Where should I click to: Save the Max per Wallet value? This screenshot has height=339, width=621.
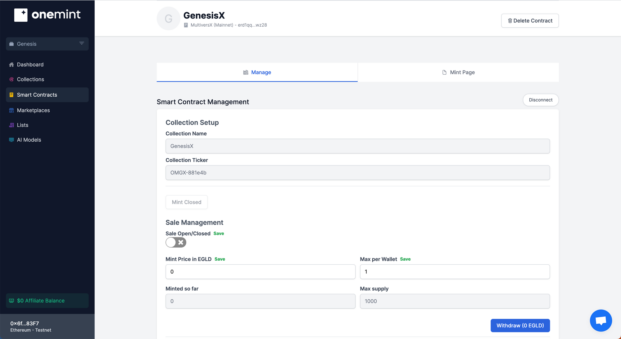405,259
